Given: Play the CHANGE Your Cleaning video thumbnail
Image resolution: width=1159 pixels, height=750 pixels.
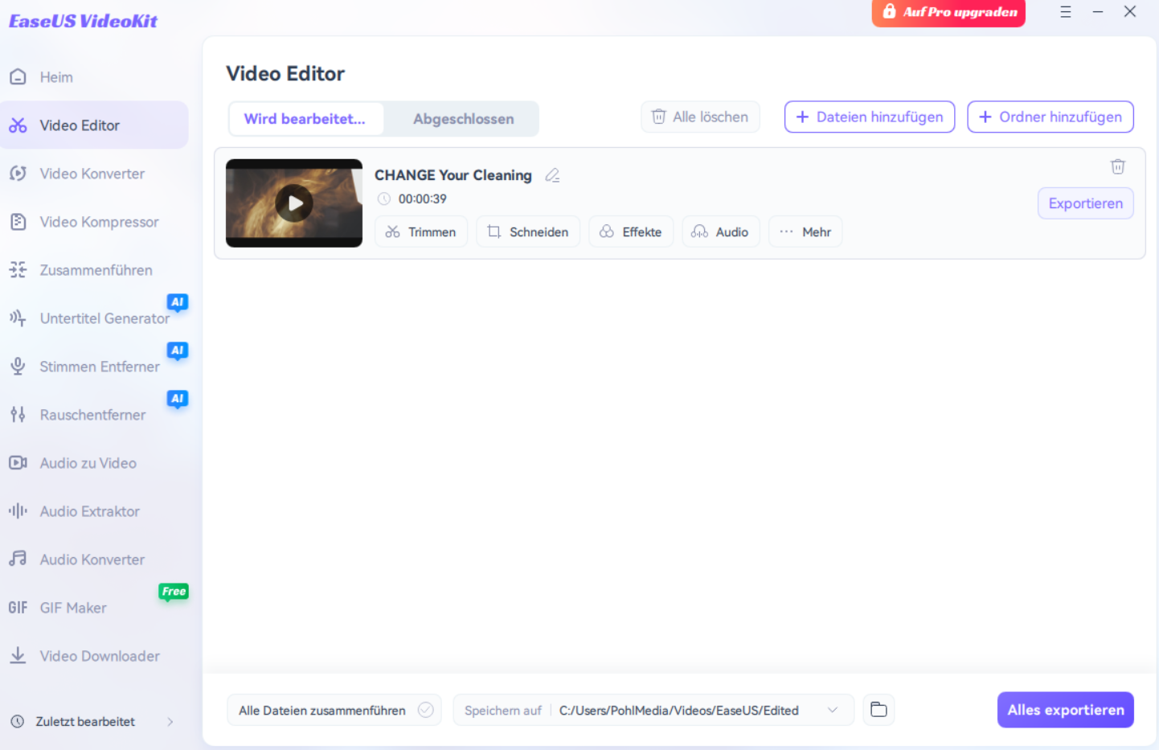Looking at the screenshot, I should (294, 203).
